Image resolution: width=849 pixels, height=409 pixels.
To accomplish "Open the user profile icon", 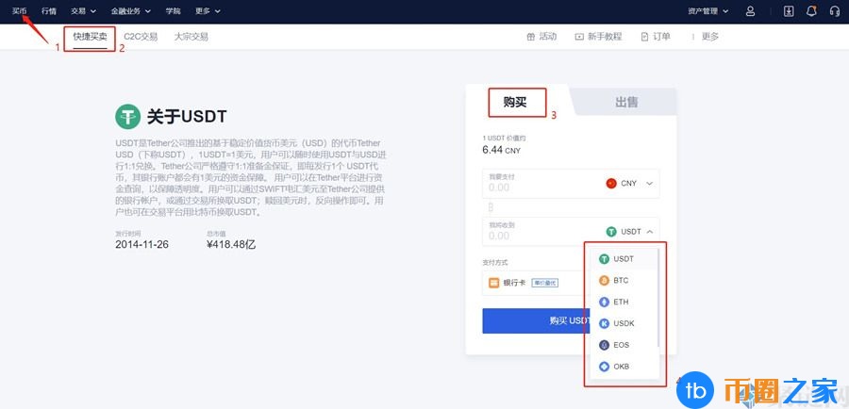I will [x=750, y=11].
